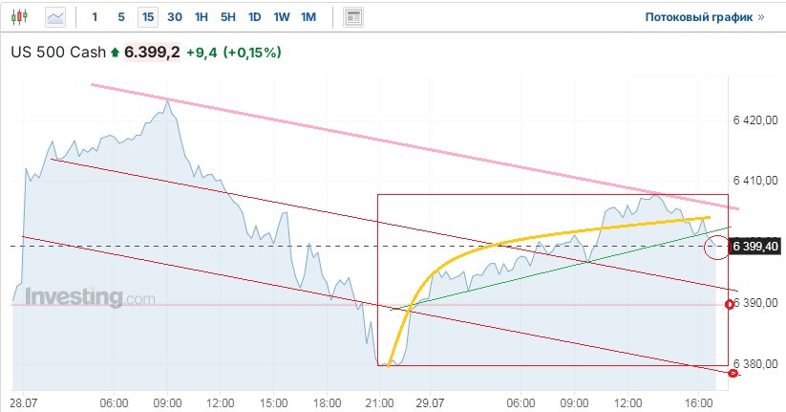Click the red circle marker near 6 380,00
Viewport: 786px width, 412px height.
[733, 373]
